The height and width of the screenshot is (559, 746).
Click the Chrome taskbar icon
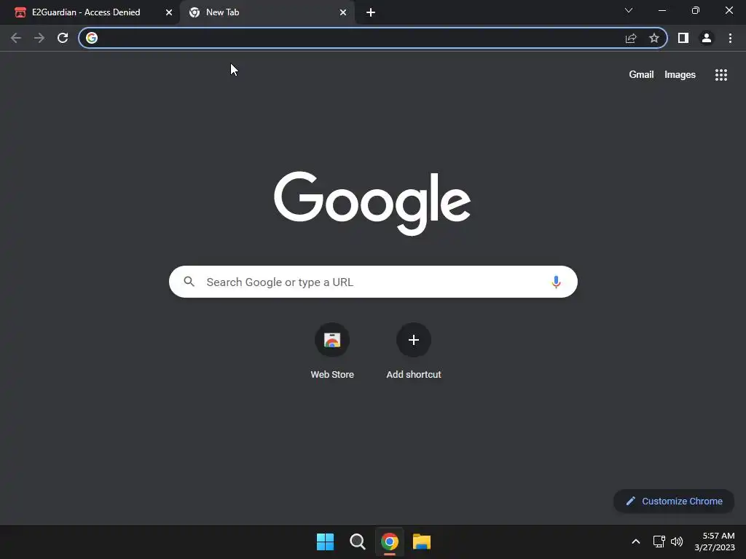pyautogui.click(x=390, y=542)
